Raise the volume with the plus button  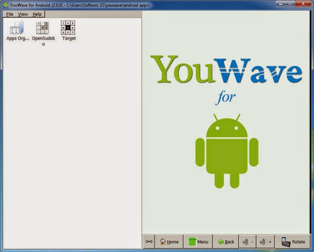[x=266, y=242]
